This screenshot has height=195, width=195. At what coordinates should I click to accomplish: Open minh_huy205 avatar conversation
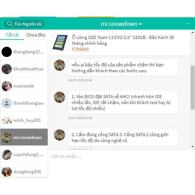[7, 120]
